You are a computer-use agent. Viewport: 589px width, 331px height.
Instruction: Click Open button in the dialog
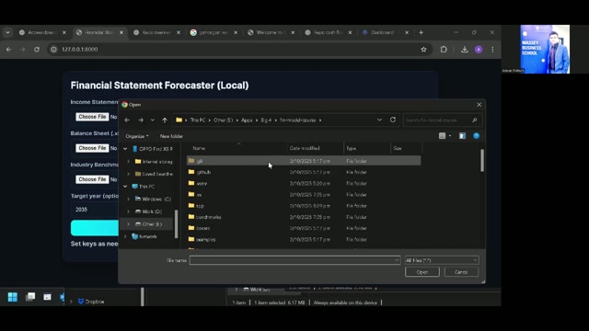pyautogui.click(x=422, y=272)
